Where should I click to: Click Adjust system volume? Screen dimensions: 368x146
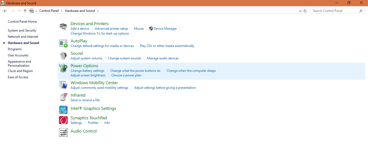[86, 58]
